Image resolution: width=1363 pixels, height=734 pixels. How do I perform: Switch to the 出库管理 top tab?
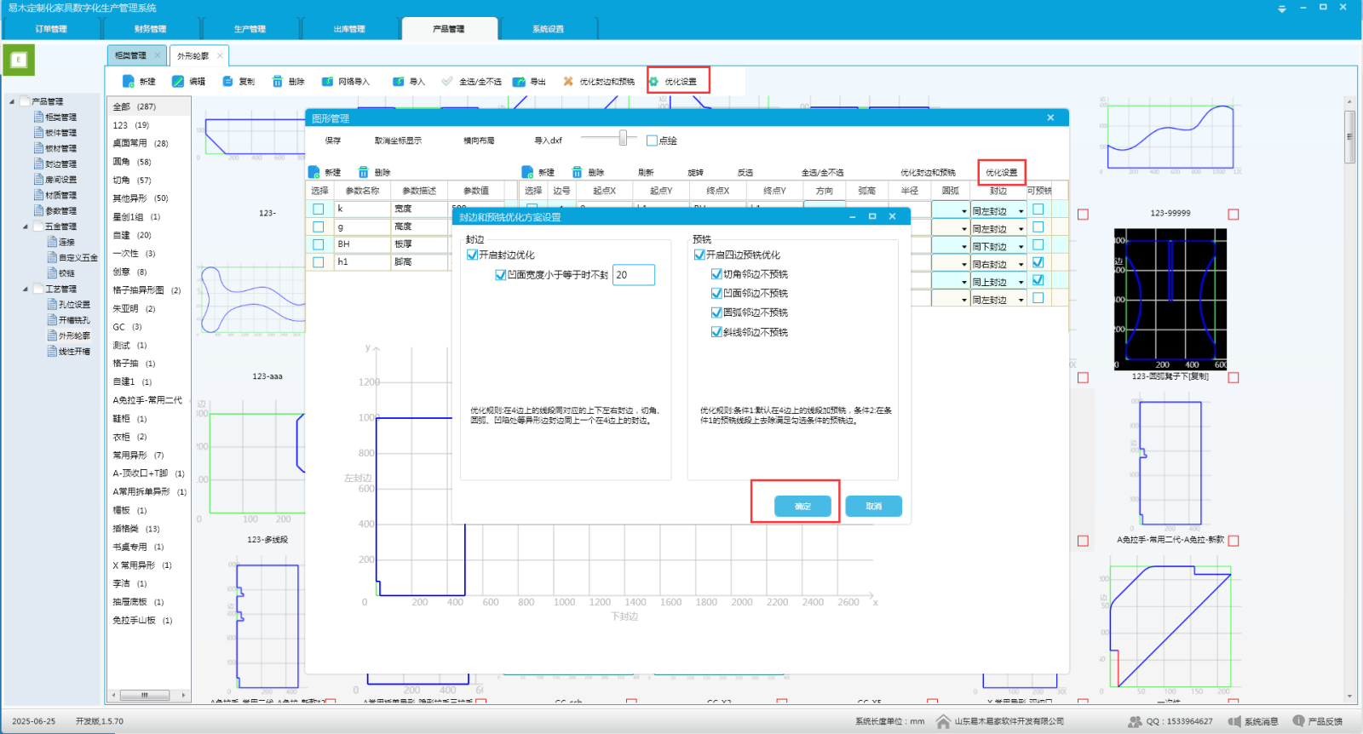click(349, 29)
